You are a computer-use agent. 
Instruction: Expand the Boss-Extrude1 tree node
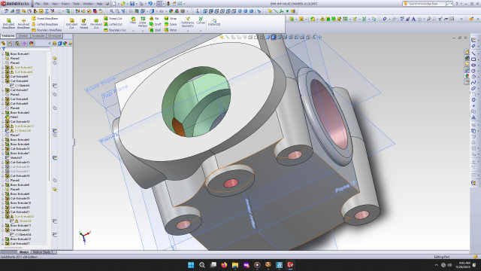tap(3, 53)
